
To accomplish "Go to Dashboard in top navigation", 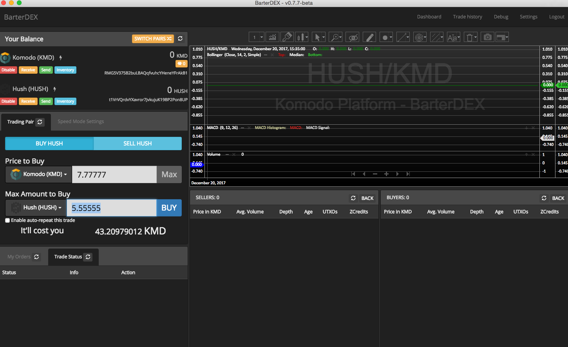I will click(429, 17).
